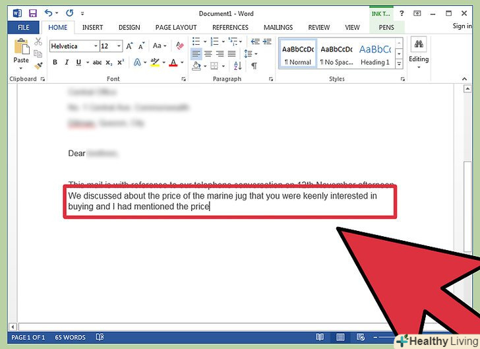This screenshot has width=480, height=349.
Task: Apply the yellow text highlight color
Action: tap(155, 63)
